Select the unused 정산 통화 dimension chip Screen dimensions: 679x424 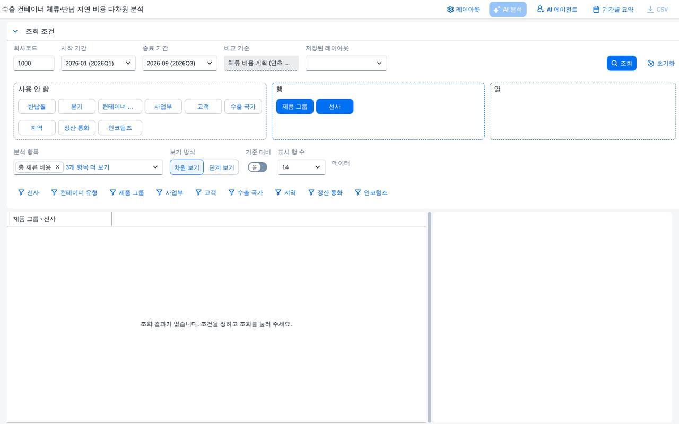coord(77,128)
